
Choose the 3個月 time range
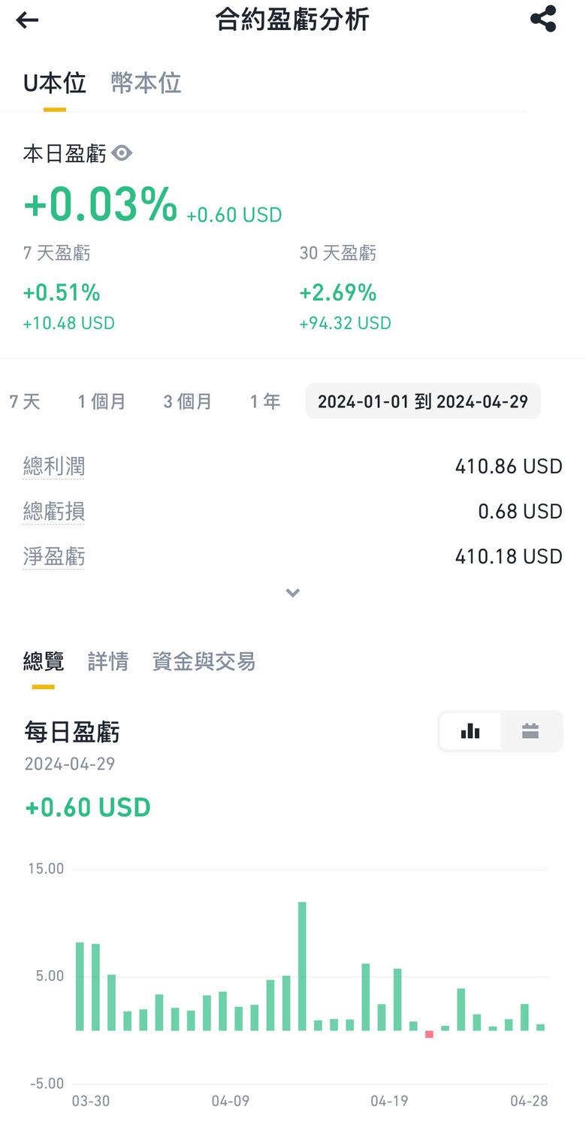point(188,401)
